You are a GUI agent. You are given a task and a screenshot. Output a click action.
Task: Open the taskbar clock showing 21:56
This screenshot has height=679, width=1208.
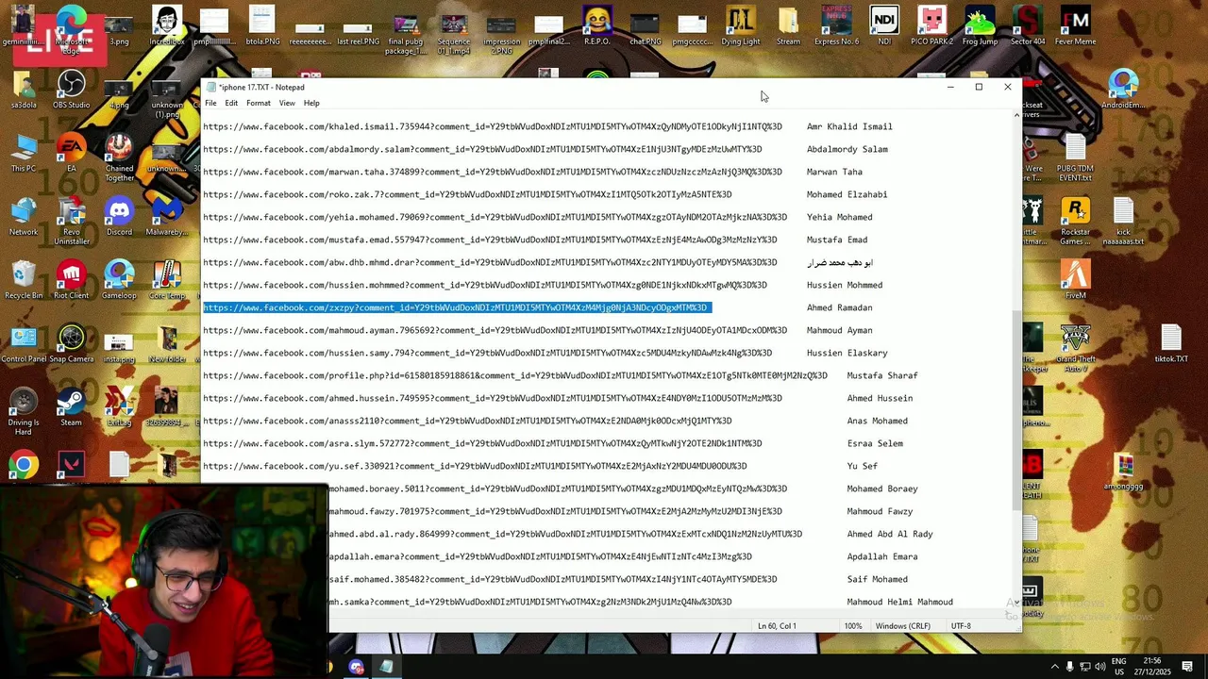(1150, 667)
